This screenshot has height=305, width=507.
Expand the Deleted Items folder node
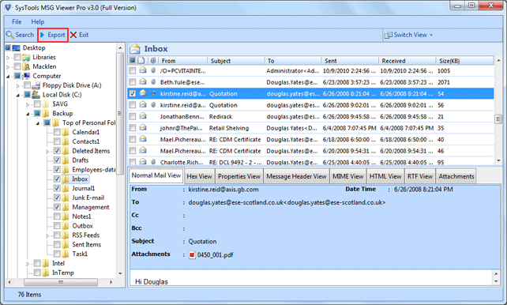pos(48,152)
